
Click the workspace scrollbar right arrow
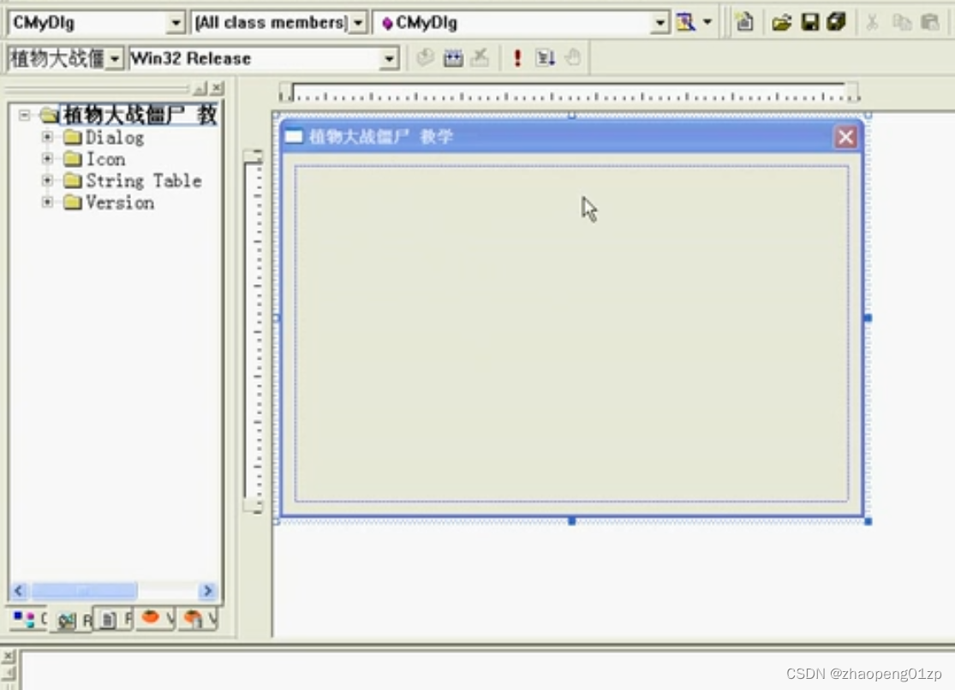207,590
